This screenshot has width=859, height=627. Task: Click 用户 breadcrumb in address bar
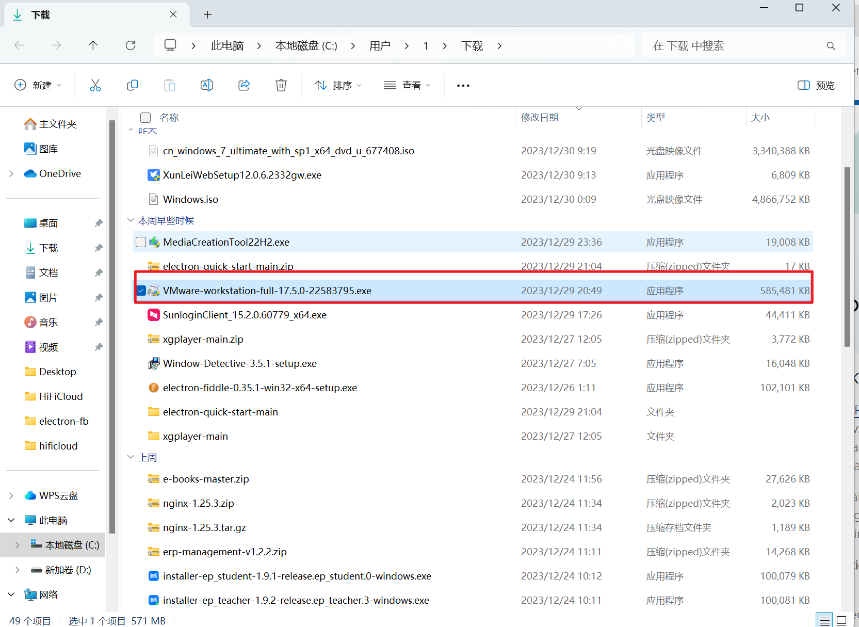(380, 46)
